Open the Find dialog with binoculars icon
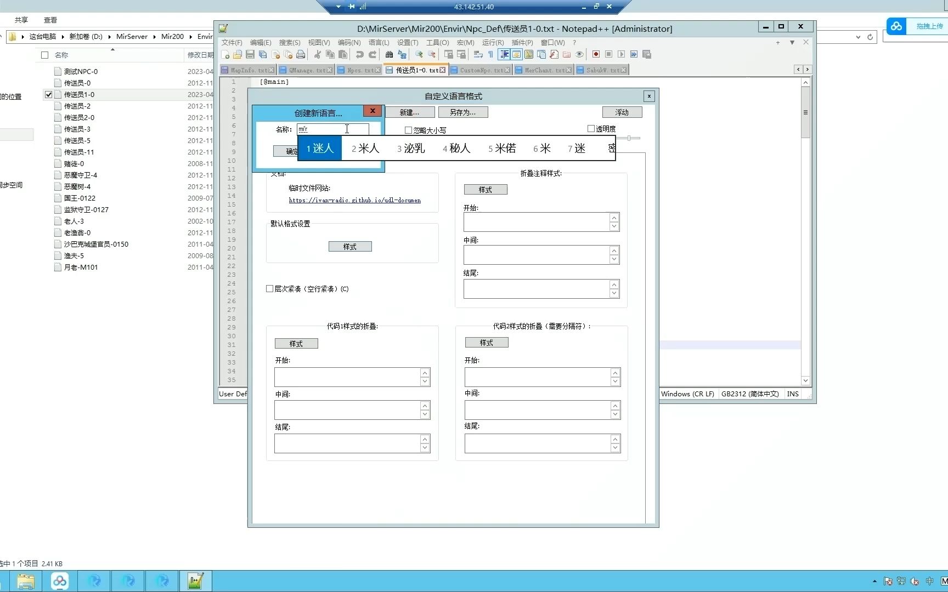Screen dimensions: 948x592 point(388,54)
